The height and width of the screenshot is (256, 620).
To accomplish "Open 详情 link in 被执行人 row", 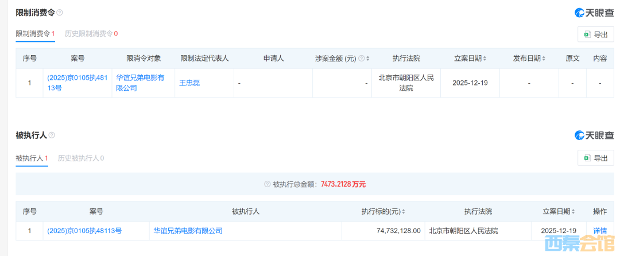I will (x=600, y=231).
